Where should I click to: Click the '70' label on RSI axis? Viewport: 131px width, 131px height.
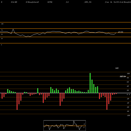pyautogui.click(x=2, y=30)
